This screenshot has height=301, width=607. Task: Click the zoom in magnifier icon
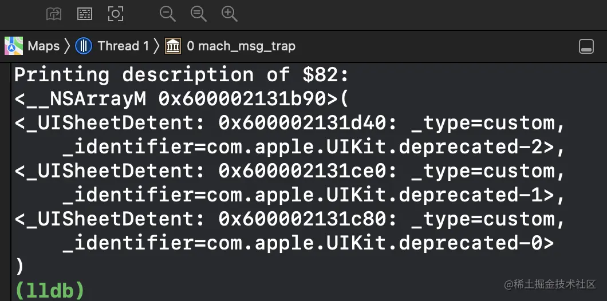click(x=230, y=14)
